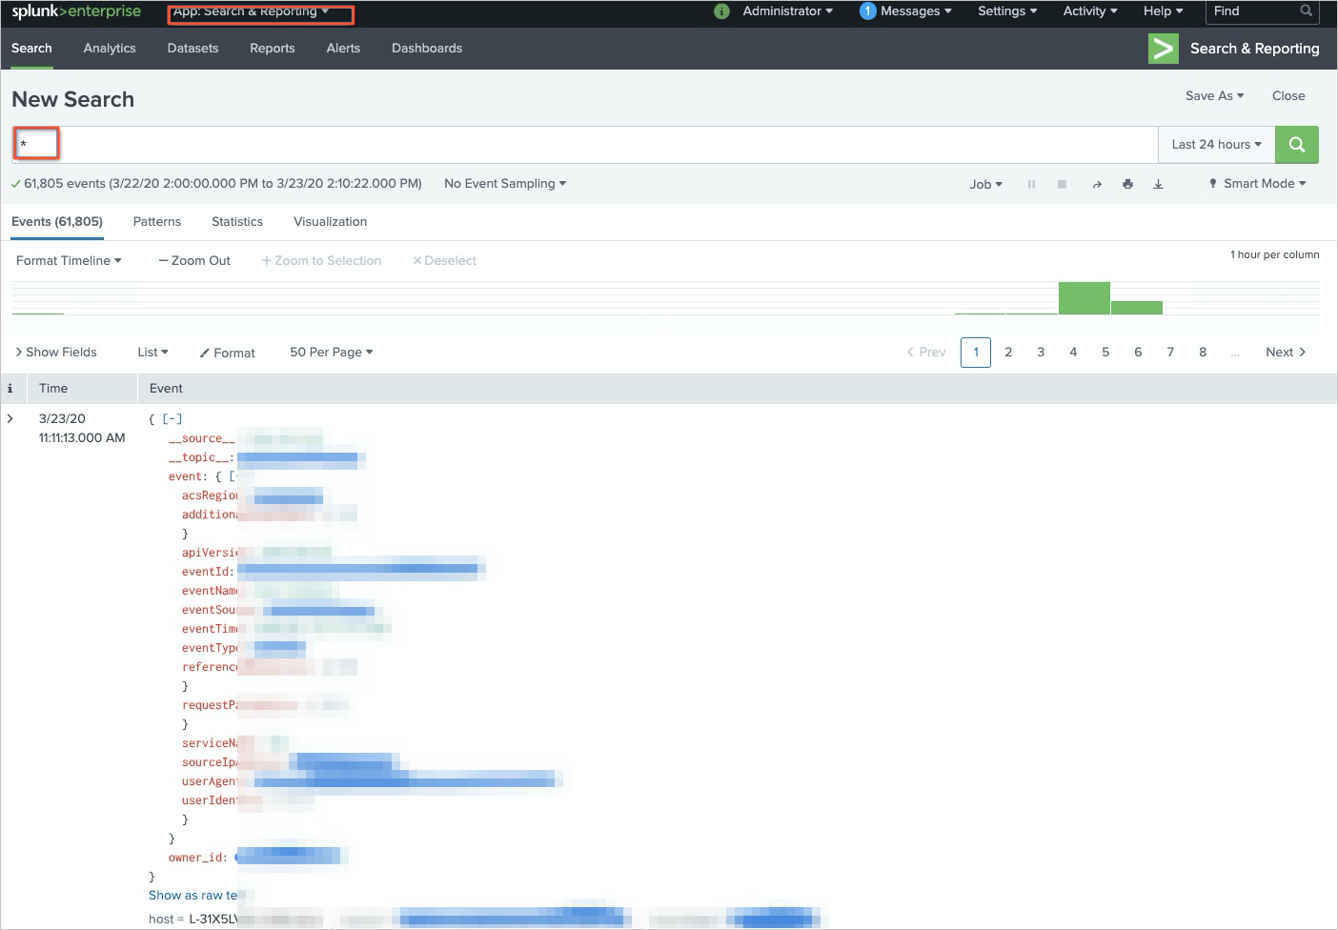Open the Dashboards menu

point(426,48)
